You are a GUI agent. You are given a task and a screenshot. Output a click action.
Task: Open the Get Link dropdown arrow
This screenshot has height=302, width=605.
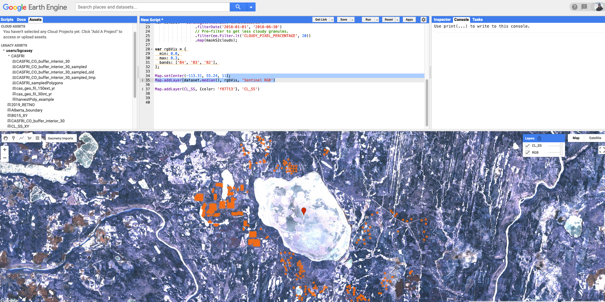point(332,20)
